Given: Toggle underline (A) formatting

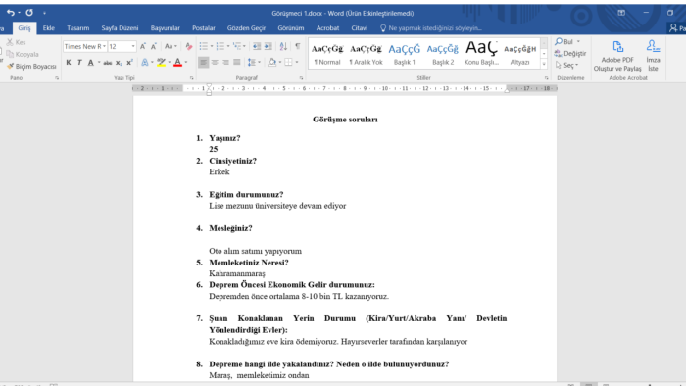Looking at the screenshot, I should 90,63.
